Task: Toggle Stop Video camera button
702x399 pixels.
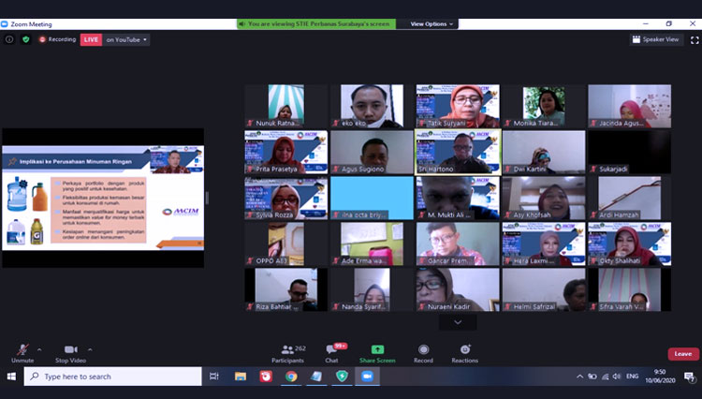Action: point(70,352)
